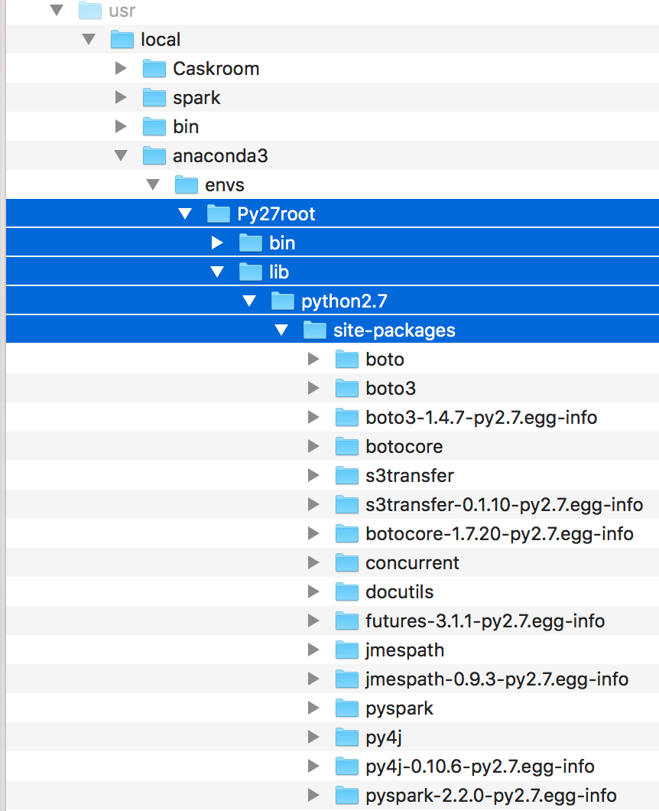This screenshot has width=659, height=811.
Task: Click the botocore folder icon
Action: [346, 446]
